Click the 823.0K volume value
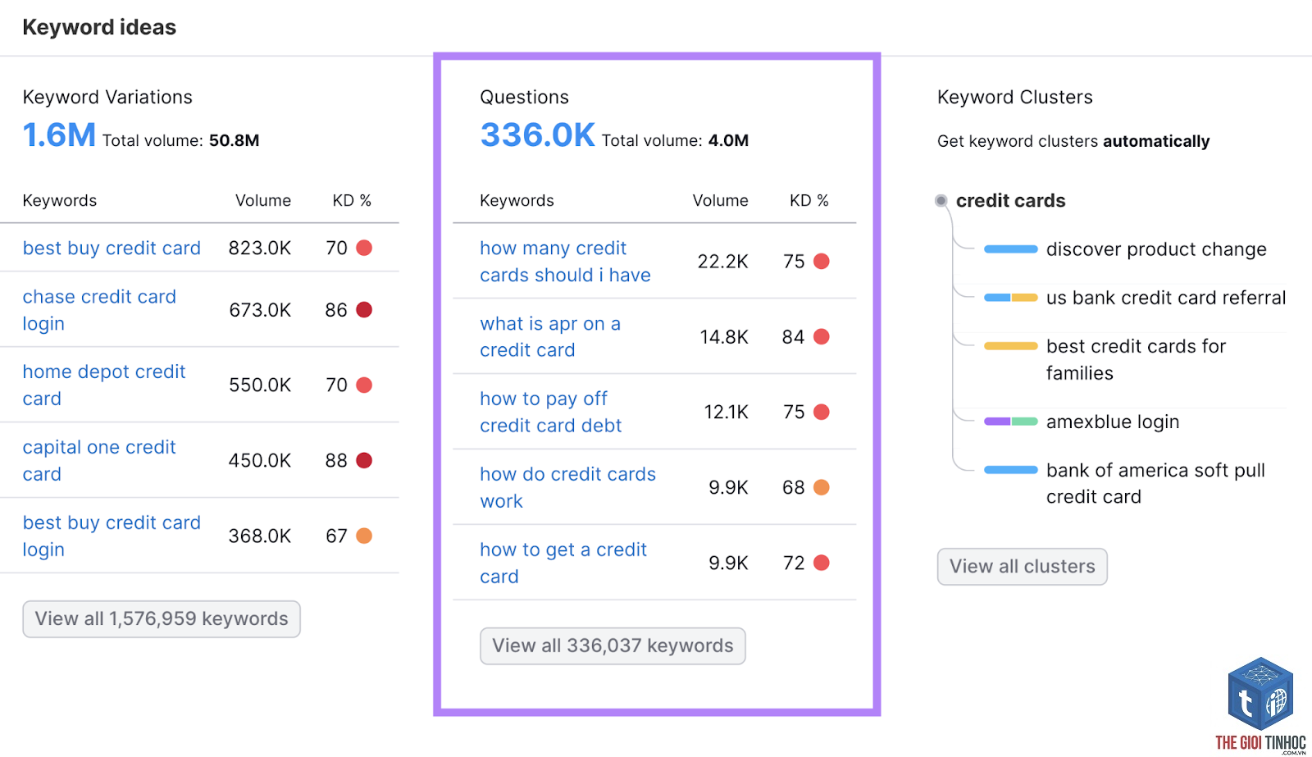 pyautogui.click(x=260, y=248)
